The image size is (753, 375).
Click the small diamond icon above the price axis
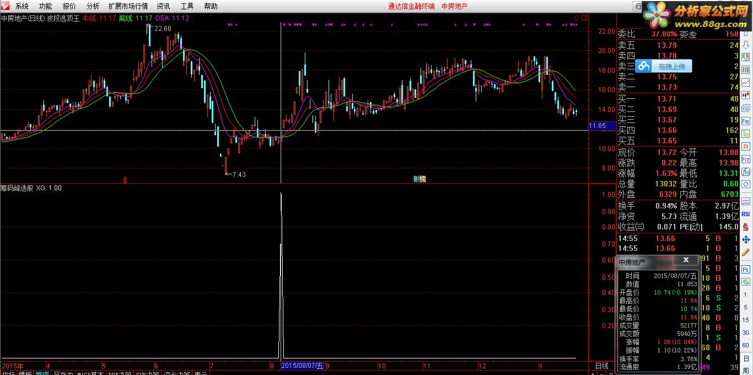[x=577, y=18]
